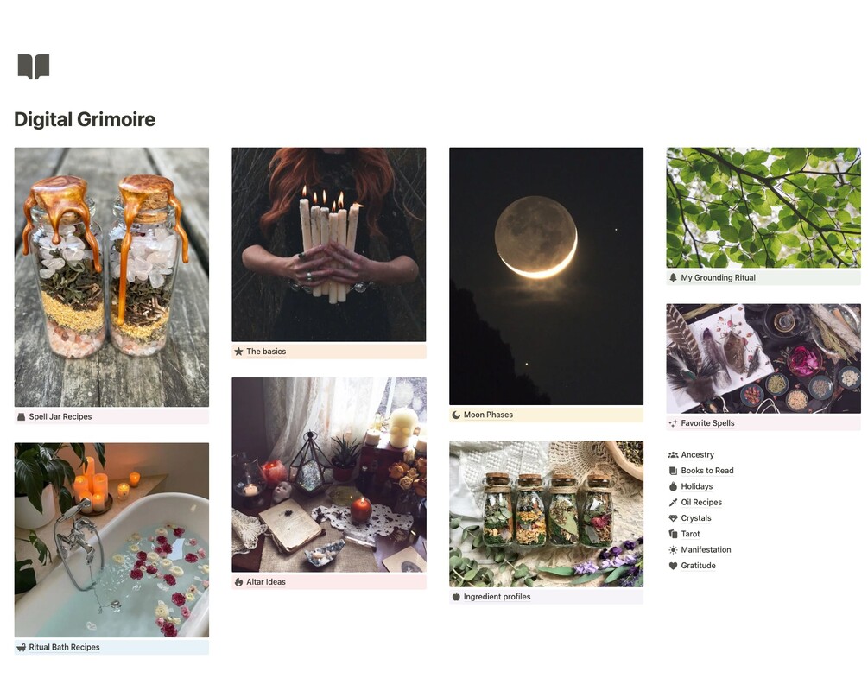This screenshot has height=691, width=868.
Task: Click the crescent moon icon by Moon Phases
Action: [x=456, y=415]
